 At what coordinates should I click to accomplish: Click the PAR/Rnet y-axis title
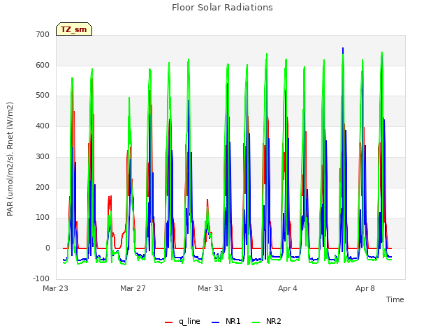[x=10, y=159]
